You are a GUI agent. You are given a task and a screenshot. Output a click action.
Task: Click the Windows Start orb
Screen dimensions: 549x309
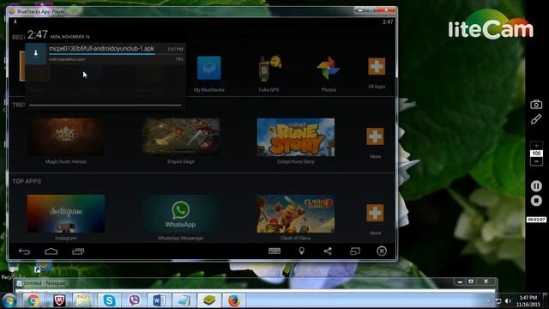pos(9,300)
